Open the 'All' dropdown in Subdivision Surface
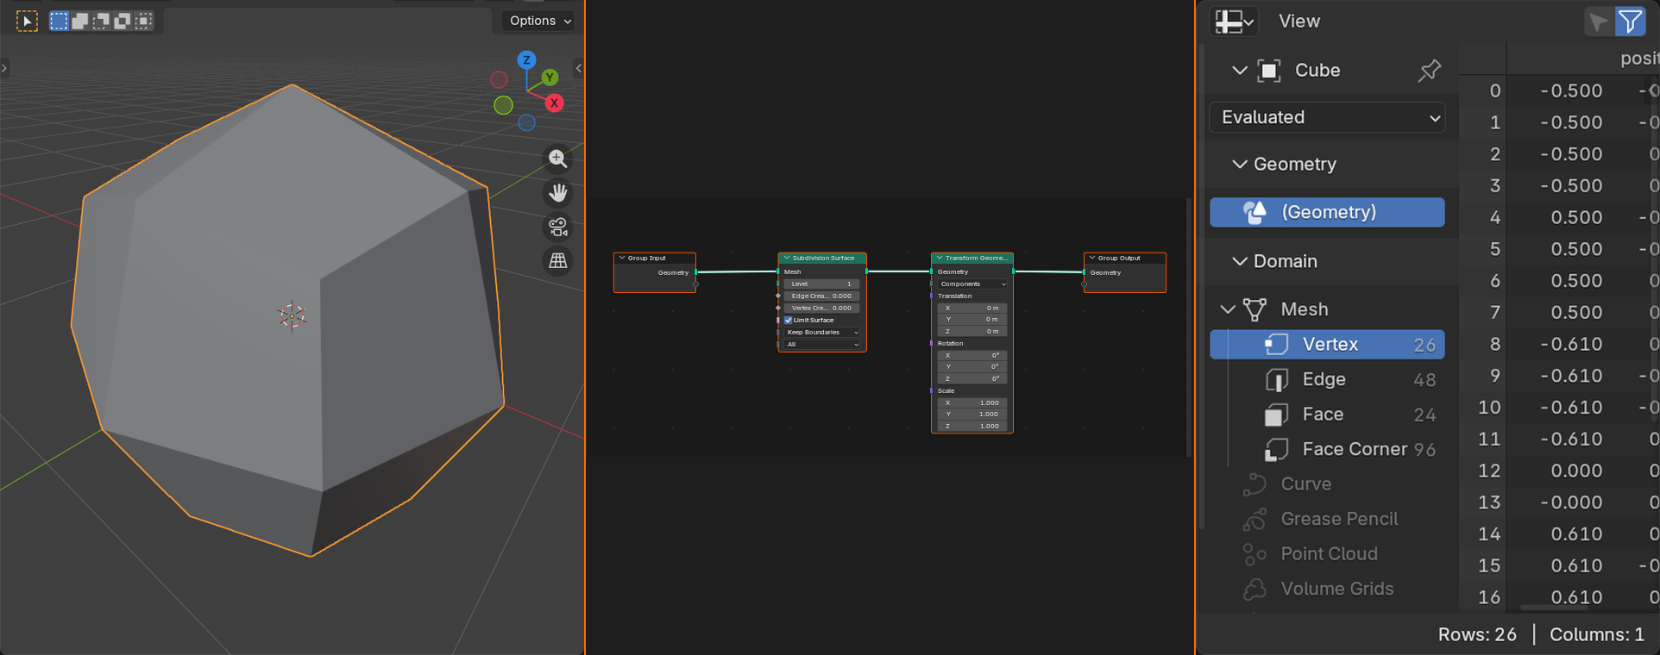The image size is (1660, 655). click(x=821, y=344)
